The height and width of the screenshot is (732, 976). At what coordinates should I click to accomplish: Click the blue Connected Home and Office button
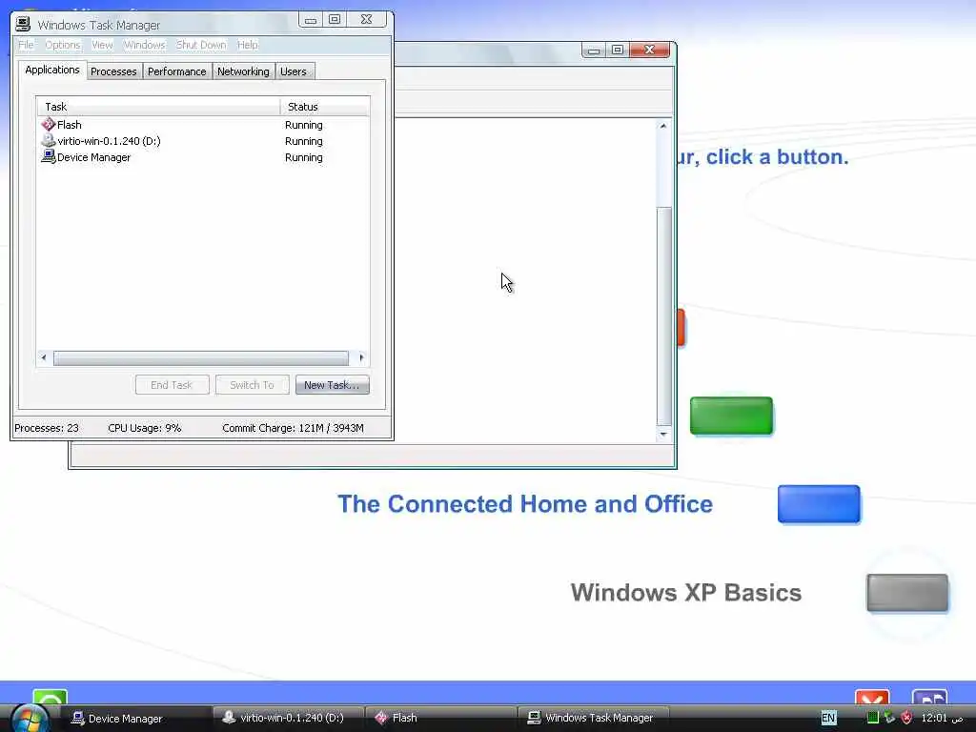pyautogui.click(x=819, y=503)
